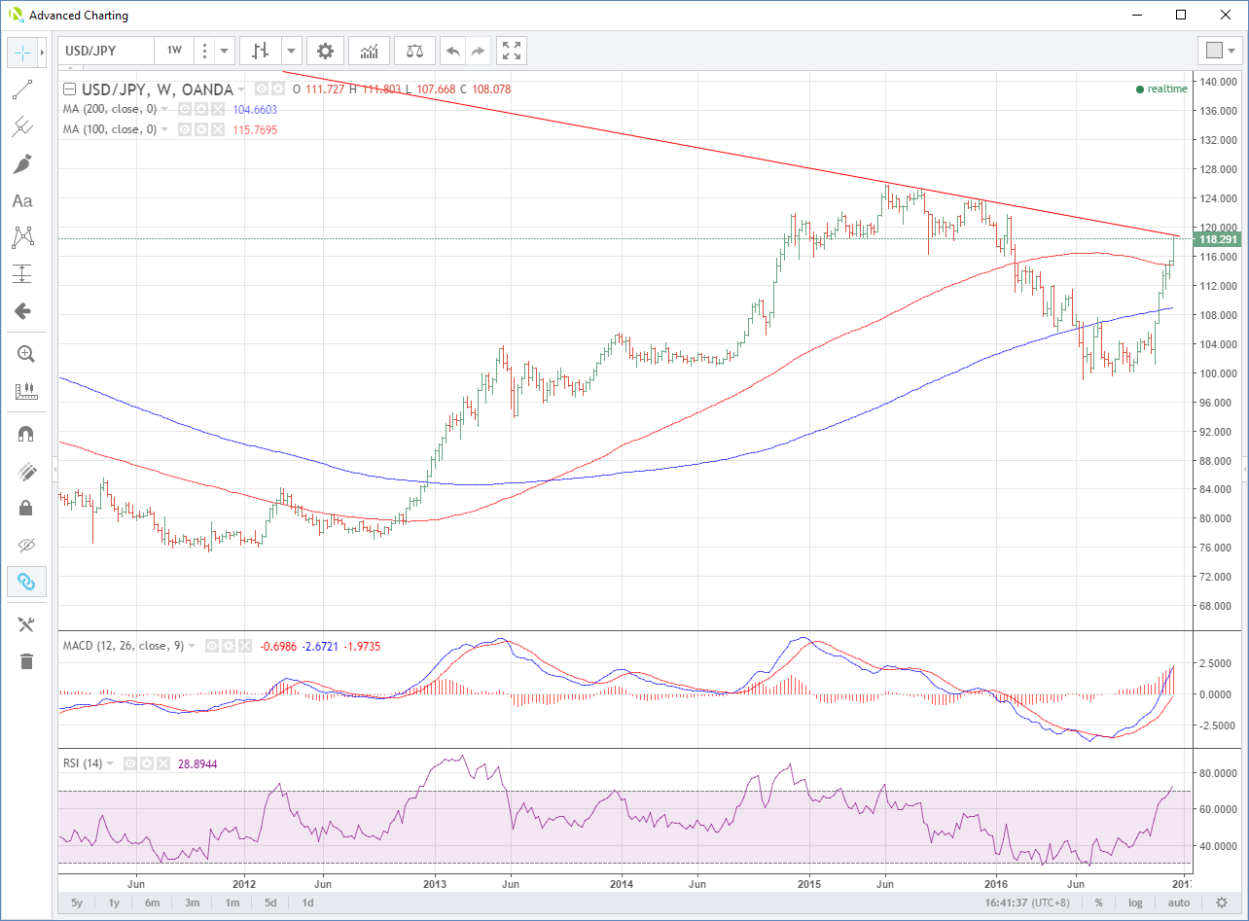Image resolution: width=1249 pixels, height=921 pixels.
Task: Set the time range to 6m
Action: click(x=153, y=903)
